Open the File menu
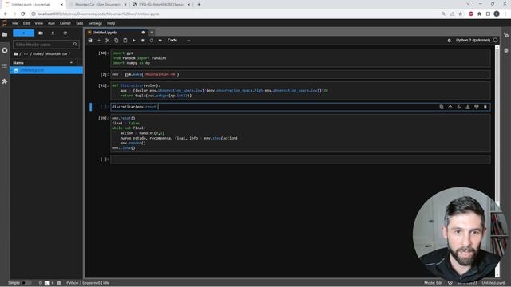 [x=15, y=23]
